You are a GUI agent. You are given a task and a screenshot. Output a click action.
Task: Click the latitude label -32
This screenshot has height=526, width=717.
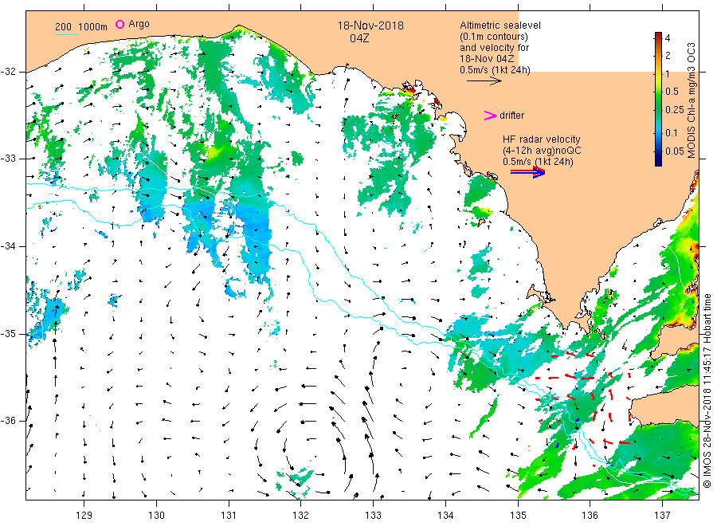tap(8, 72)
